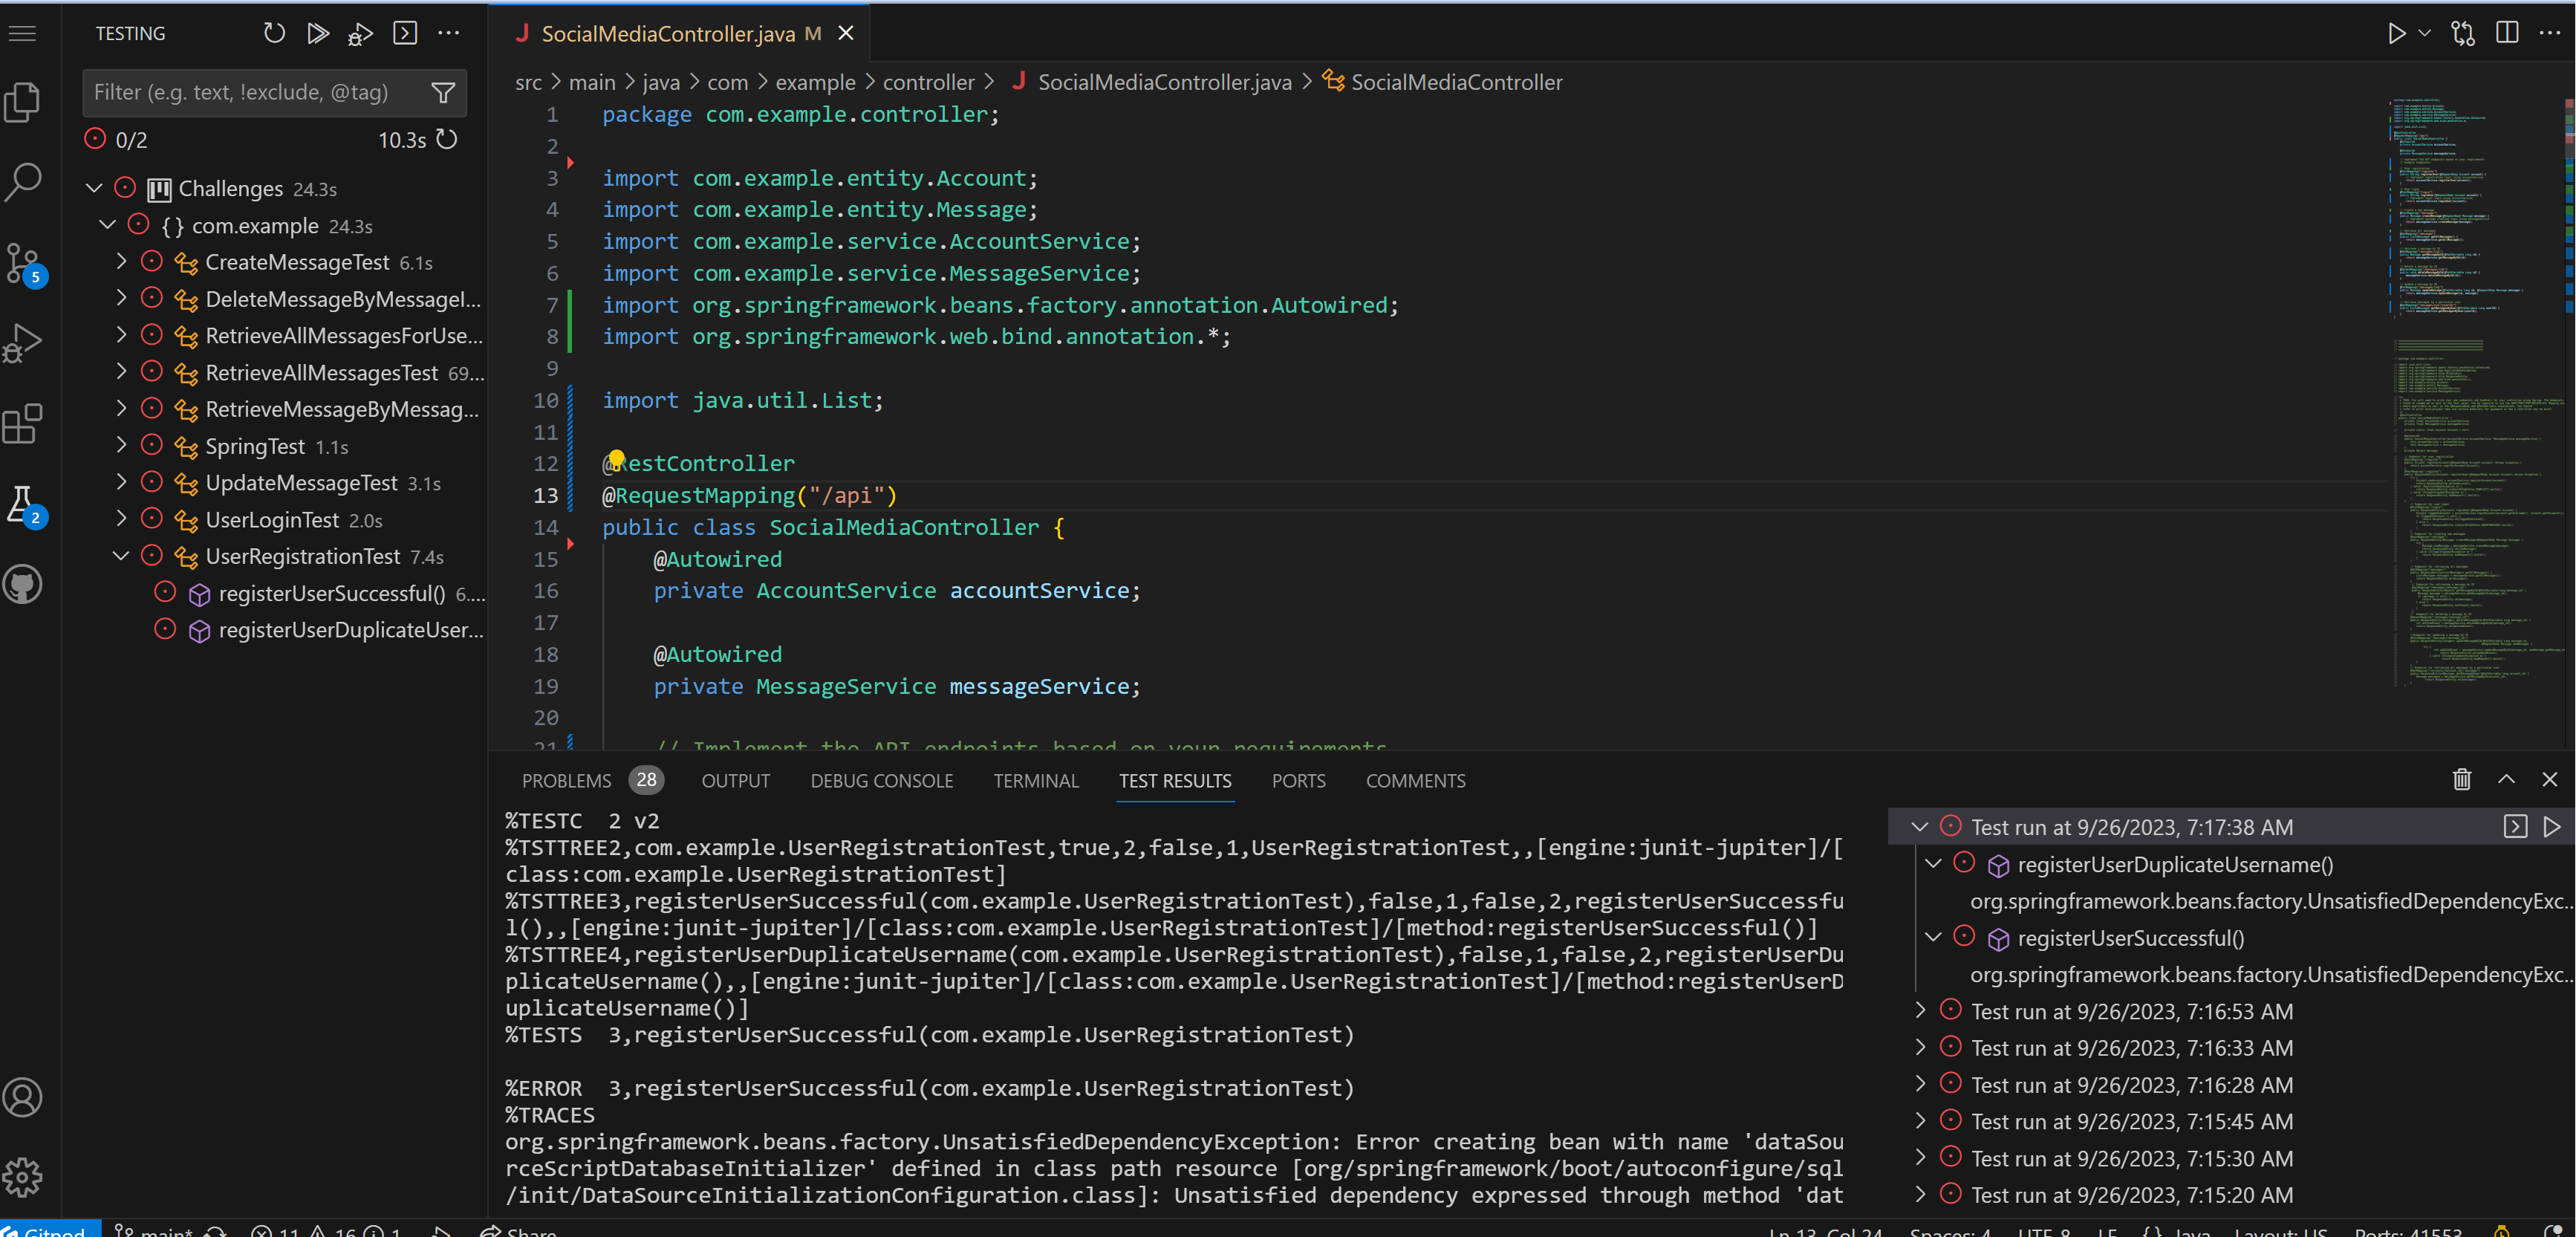The height and width of the screenshot is (1237, 2576).
Task: Collapse test run at 7:17:38 AM
Action: point(1919,826)
